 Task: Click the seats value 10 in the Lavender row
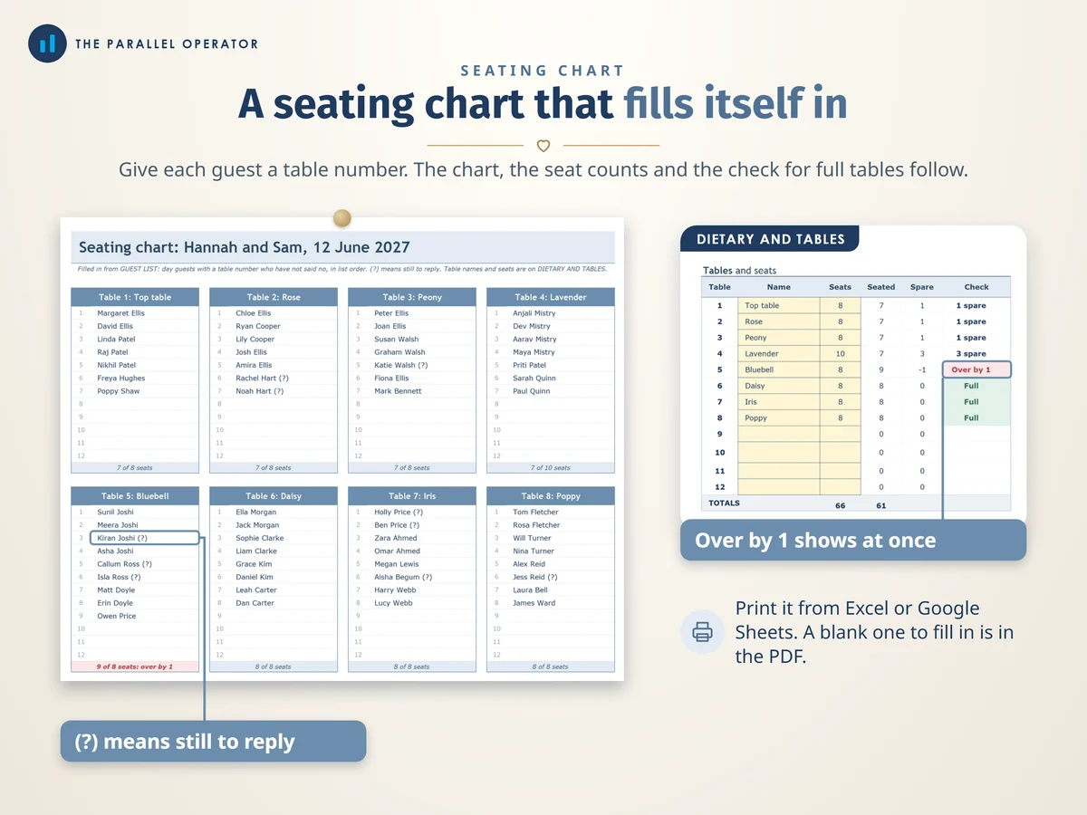click(x=840, y=354)
